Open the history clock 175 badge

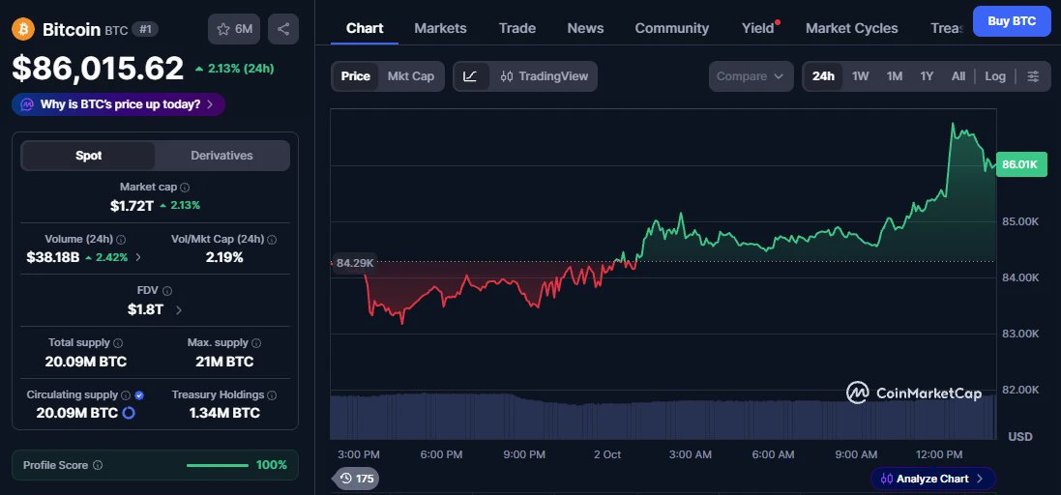(x=357, y=479)
